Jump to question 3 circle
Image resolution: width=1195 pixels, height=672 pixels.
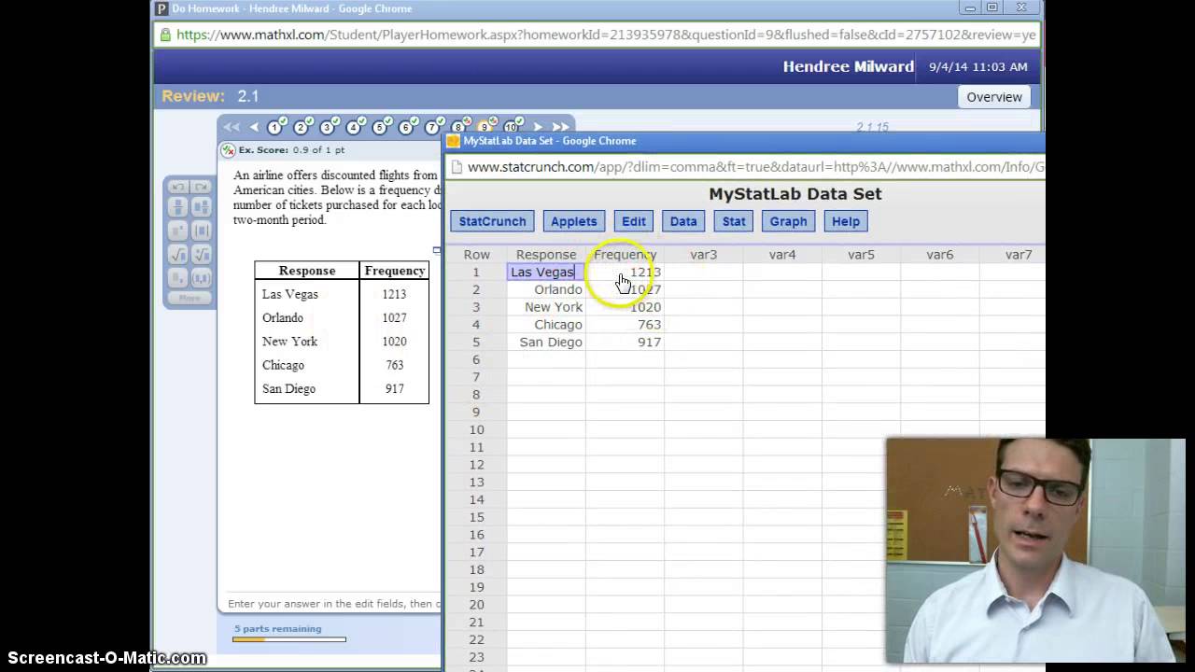click(328, 127)
